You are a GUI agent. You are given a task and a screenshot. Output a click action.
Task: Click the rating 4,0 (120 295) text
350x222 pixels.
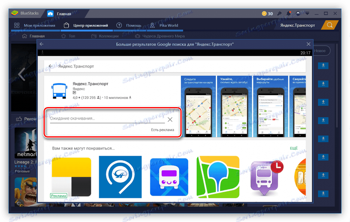point(87,98)
